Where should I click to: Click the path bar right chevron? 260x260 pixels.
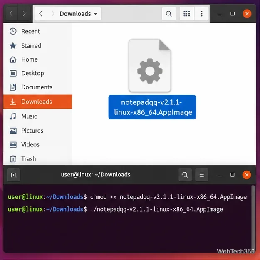tap(53, 14)
